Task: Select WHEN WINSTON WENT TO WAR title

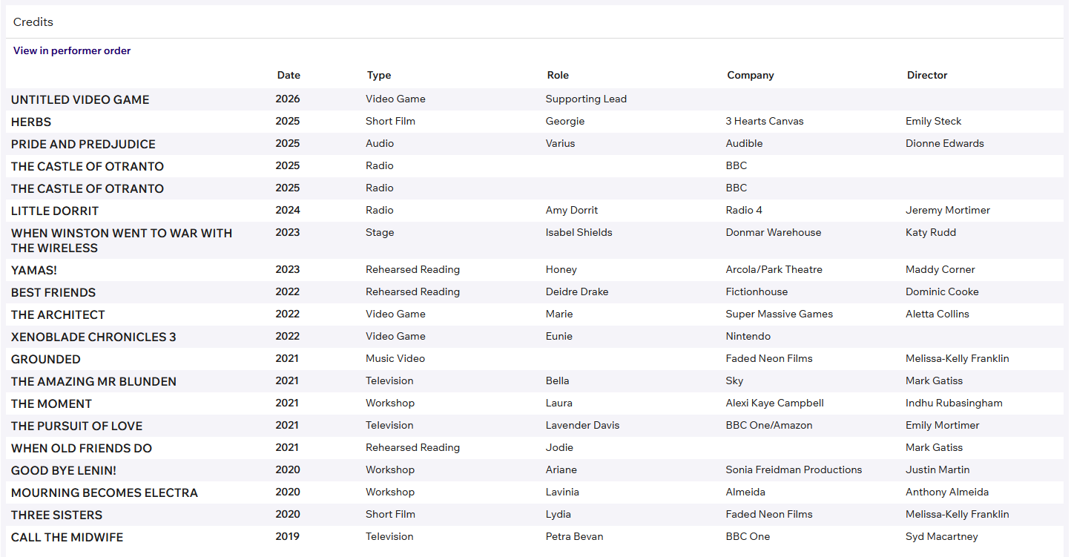Action: click(122, 240)
